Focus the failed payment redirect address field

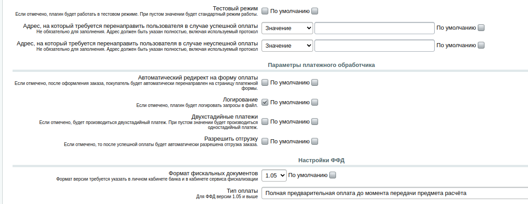click(375, 45)
